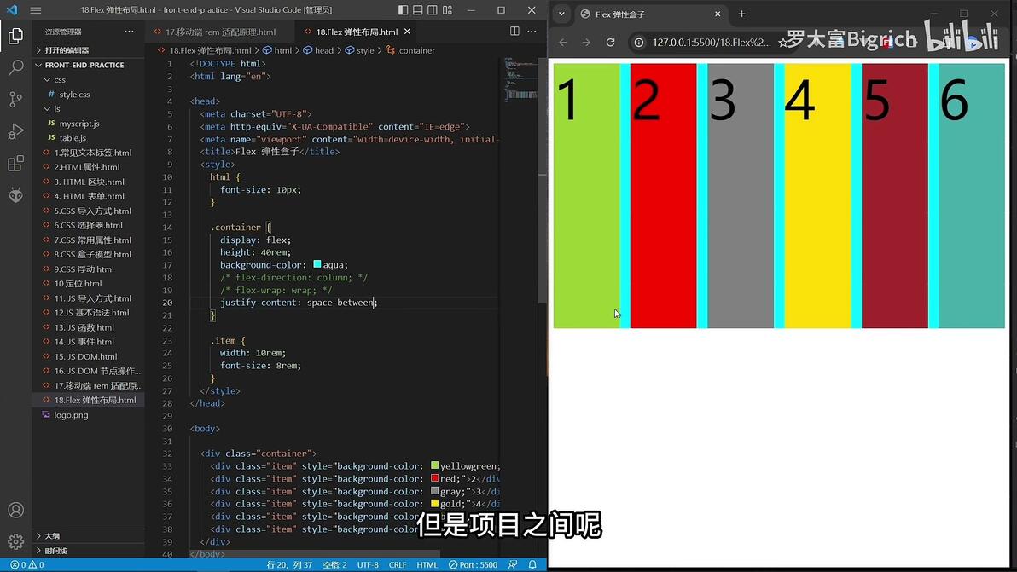Click the yellowgreen color swatch on line 33

[434, 465]
